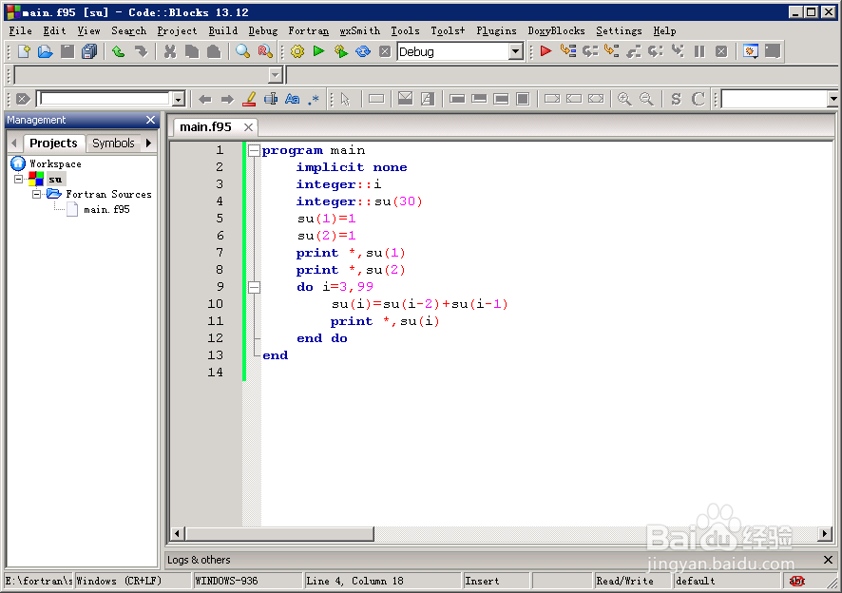
Task: Click the green Run icon
Action: pyautogui.click(x=319, y=51)
